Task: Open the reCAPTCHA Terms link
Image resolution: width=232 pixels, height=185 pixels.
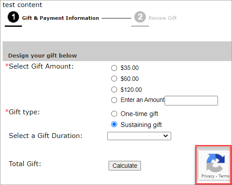Action: [224, 176]
